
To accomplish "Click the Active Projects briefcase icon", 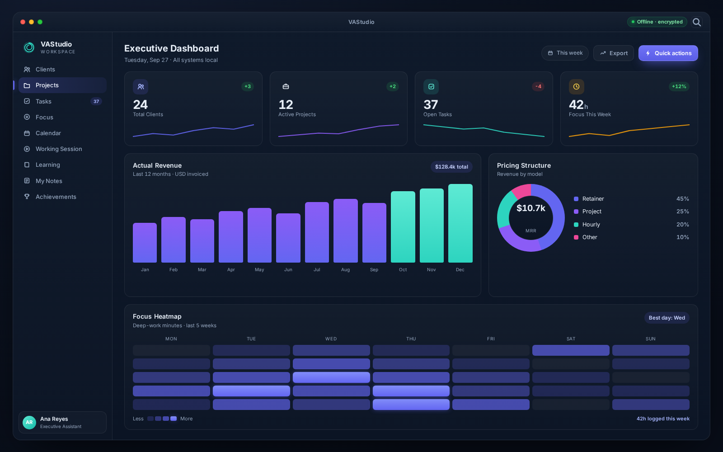I will click(286, 87).
